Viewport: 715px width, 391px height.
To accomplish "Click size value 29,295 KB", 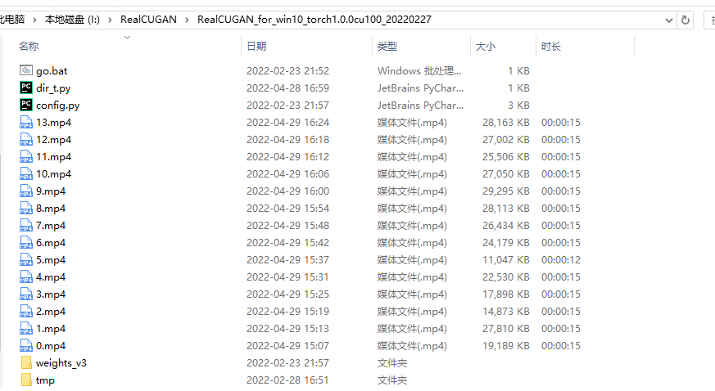I will [x=505, y=191].
